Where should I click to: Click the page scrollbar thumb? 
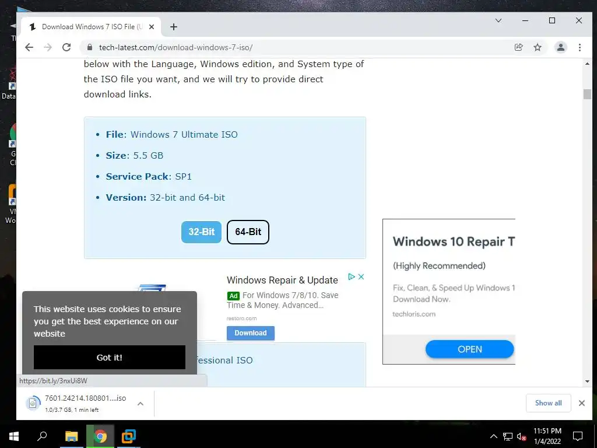point(587,94)
